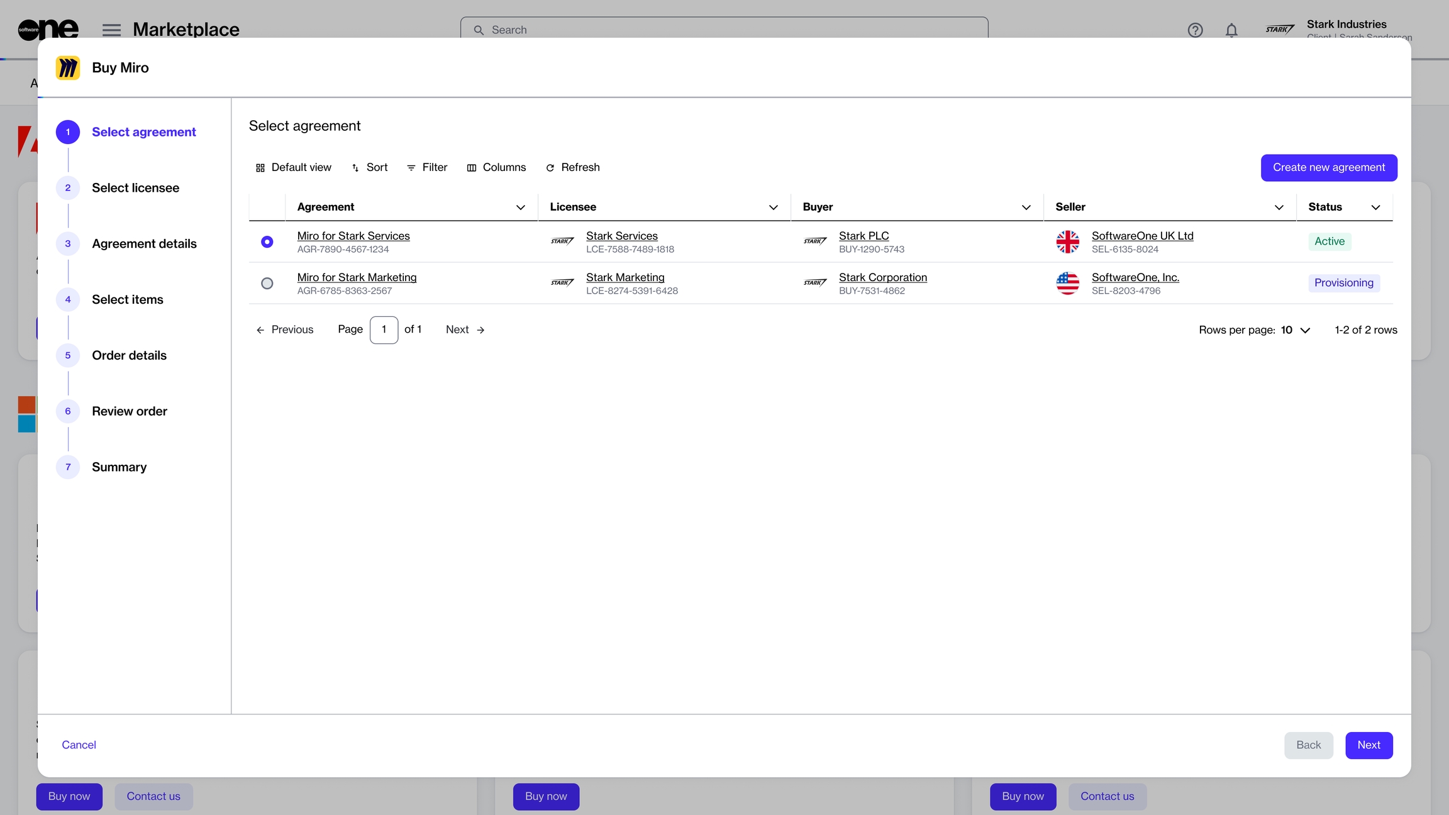Select the Miro for Stark Marketing radio button
The image size is (1449, 815).
point(267,283)
